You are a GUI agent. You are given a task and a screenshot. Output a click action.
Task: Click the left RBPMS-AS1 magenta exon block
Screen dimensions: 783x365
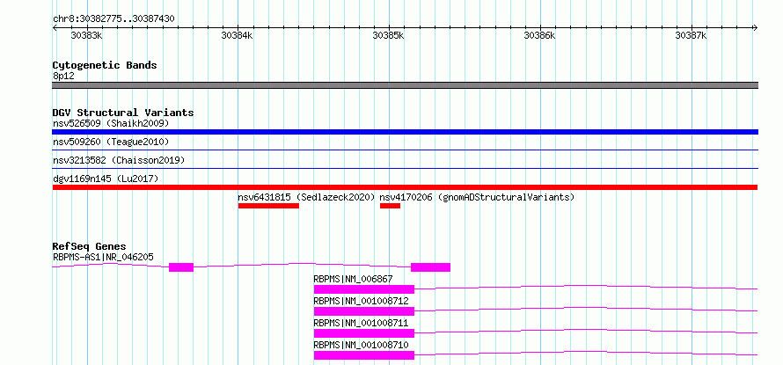tap(180, 267)
